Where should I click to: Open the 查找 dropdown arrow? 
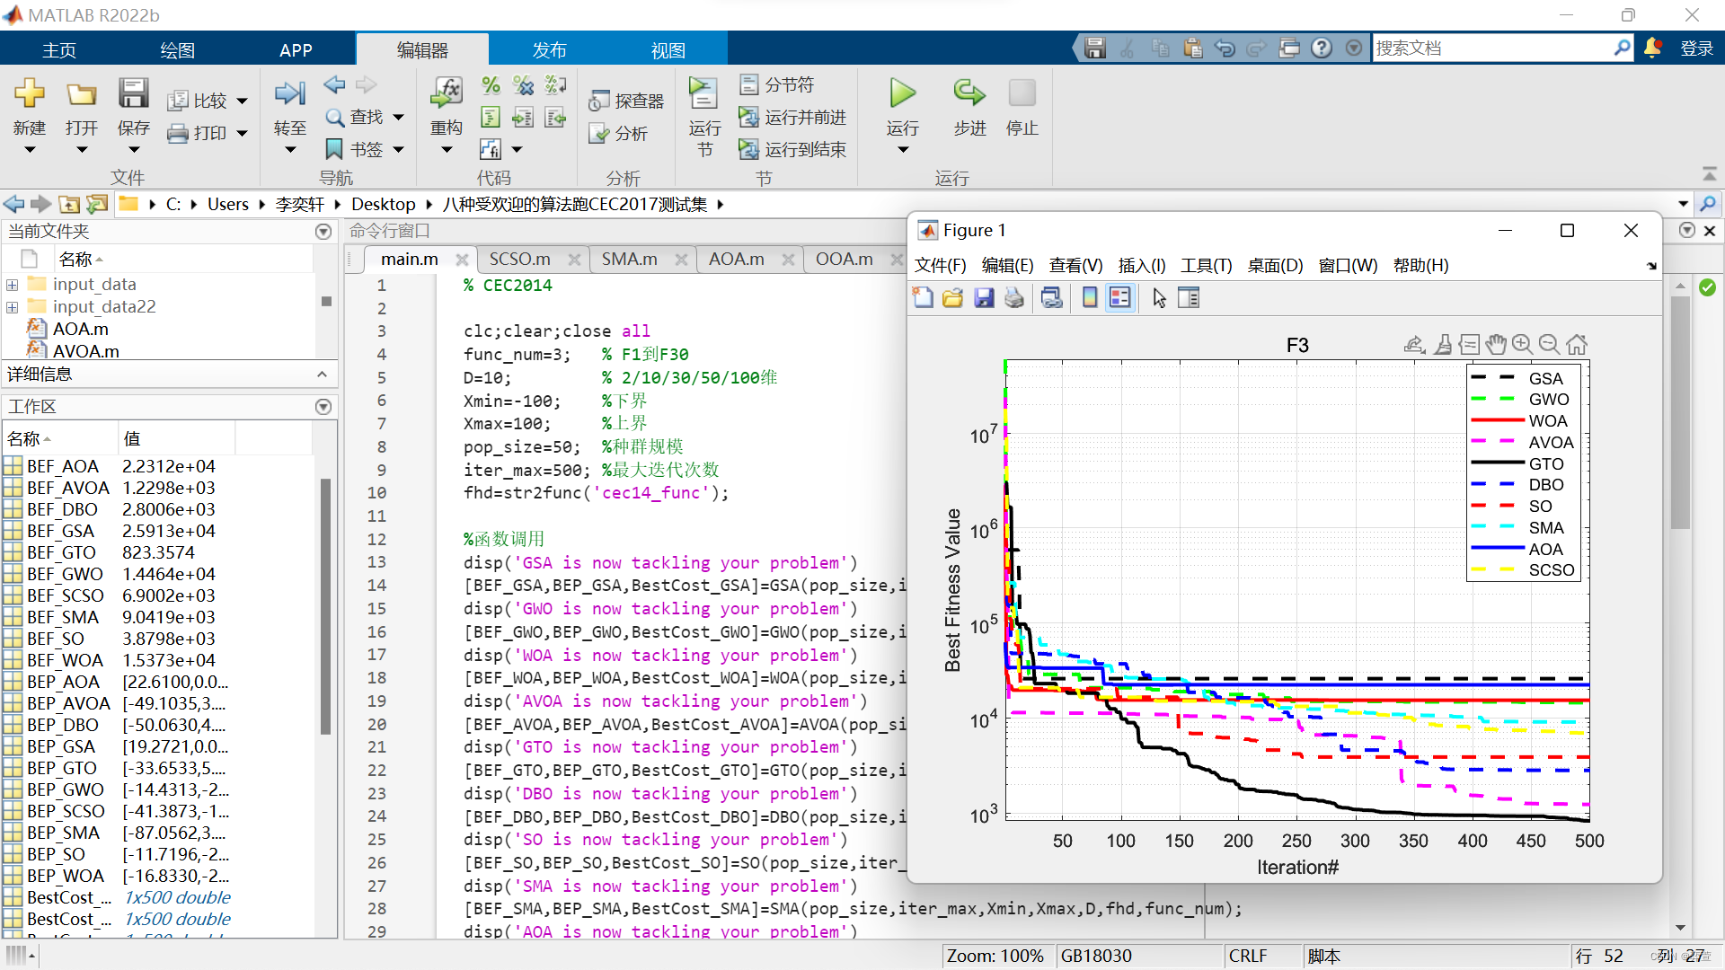(398, 118)
